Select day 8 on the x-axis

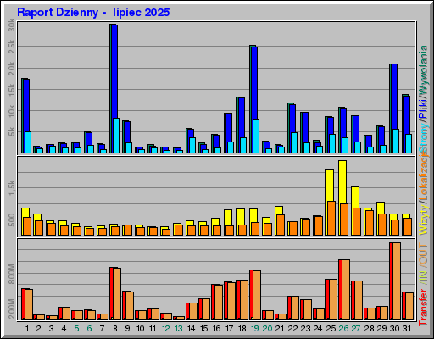(115, 329)
